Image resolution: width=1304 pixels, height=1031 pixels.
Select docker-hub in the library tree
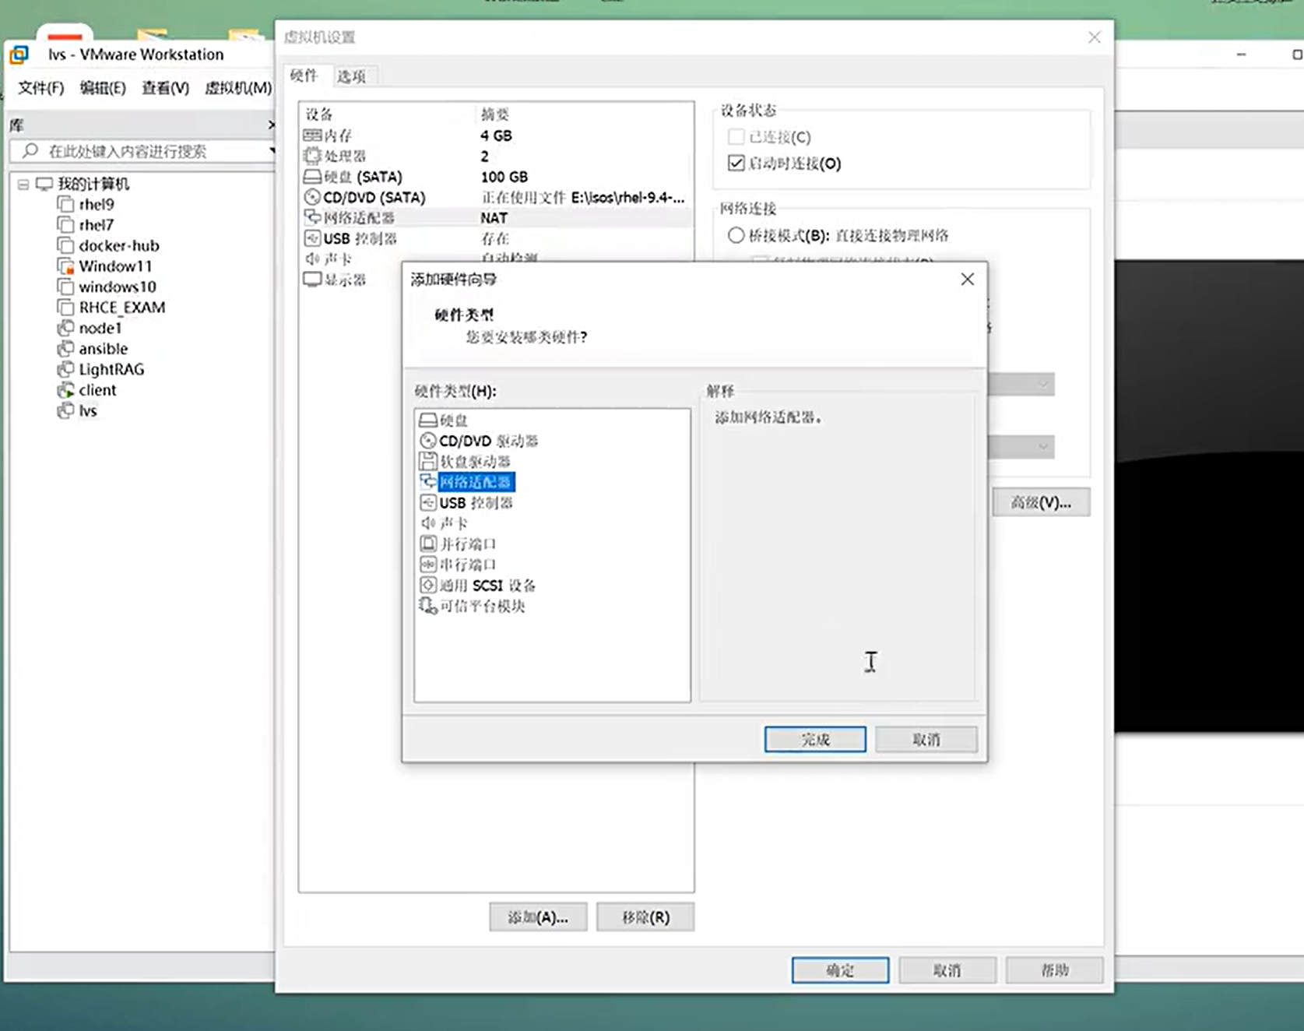(x=119, y=245)
